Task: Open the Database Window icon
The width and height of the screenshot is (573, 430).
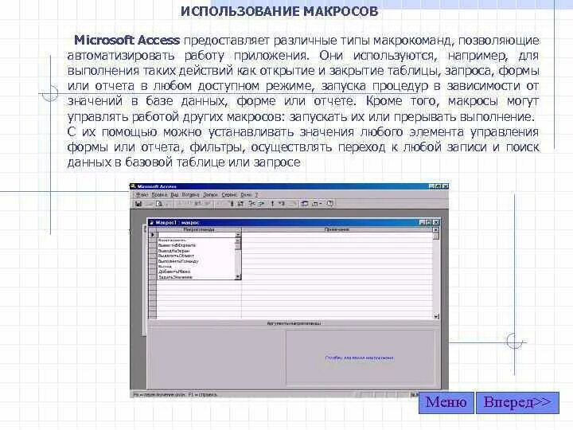Action: [304, 204]
